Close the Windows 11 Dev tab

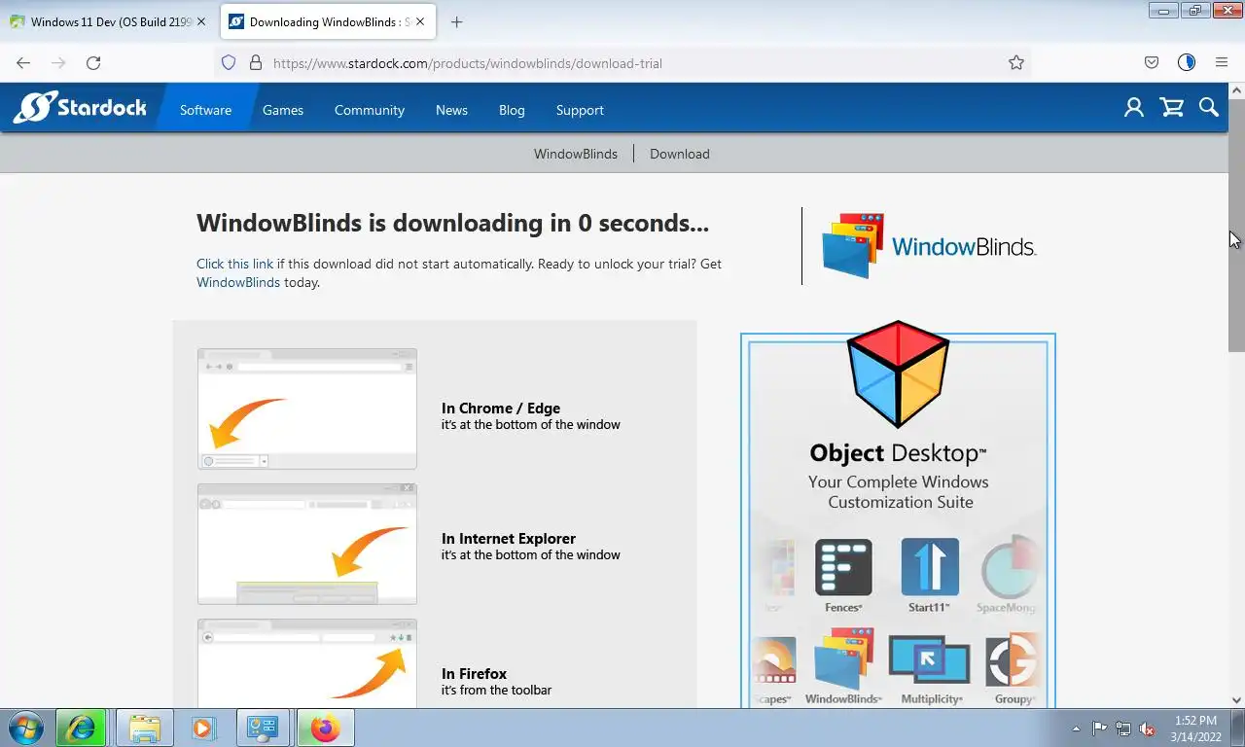pyautogui.click(x=201, y=21)
